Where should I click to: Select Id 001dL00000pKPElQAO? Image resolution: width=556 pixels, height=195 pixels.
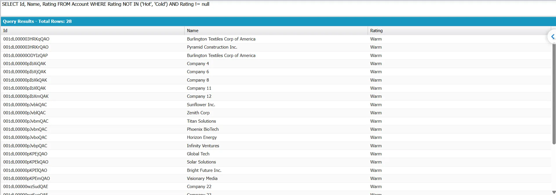[25, 170]
